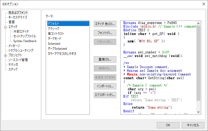Image resolution: width=208 pixels, height=131 pixels.
Task: Click the エディタ色(O)... button
Action: click(105, 24)
